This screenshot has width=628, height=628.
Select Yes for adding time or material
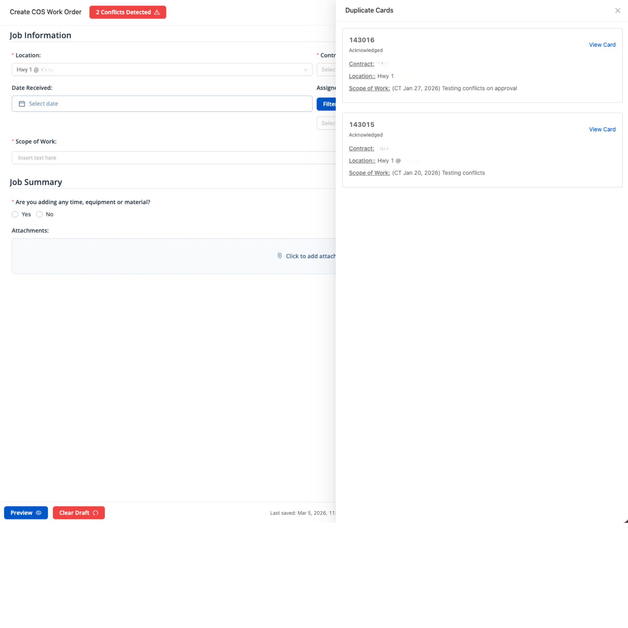15,214
